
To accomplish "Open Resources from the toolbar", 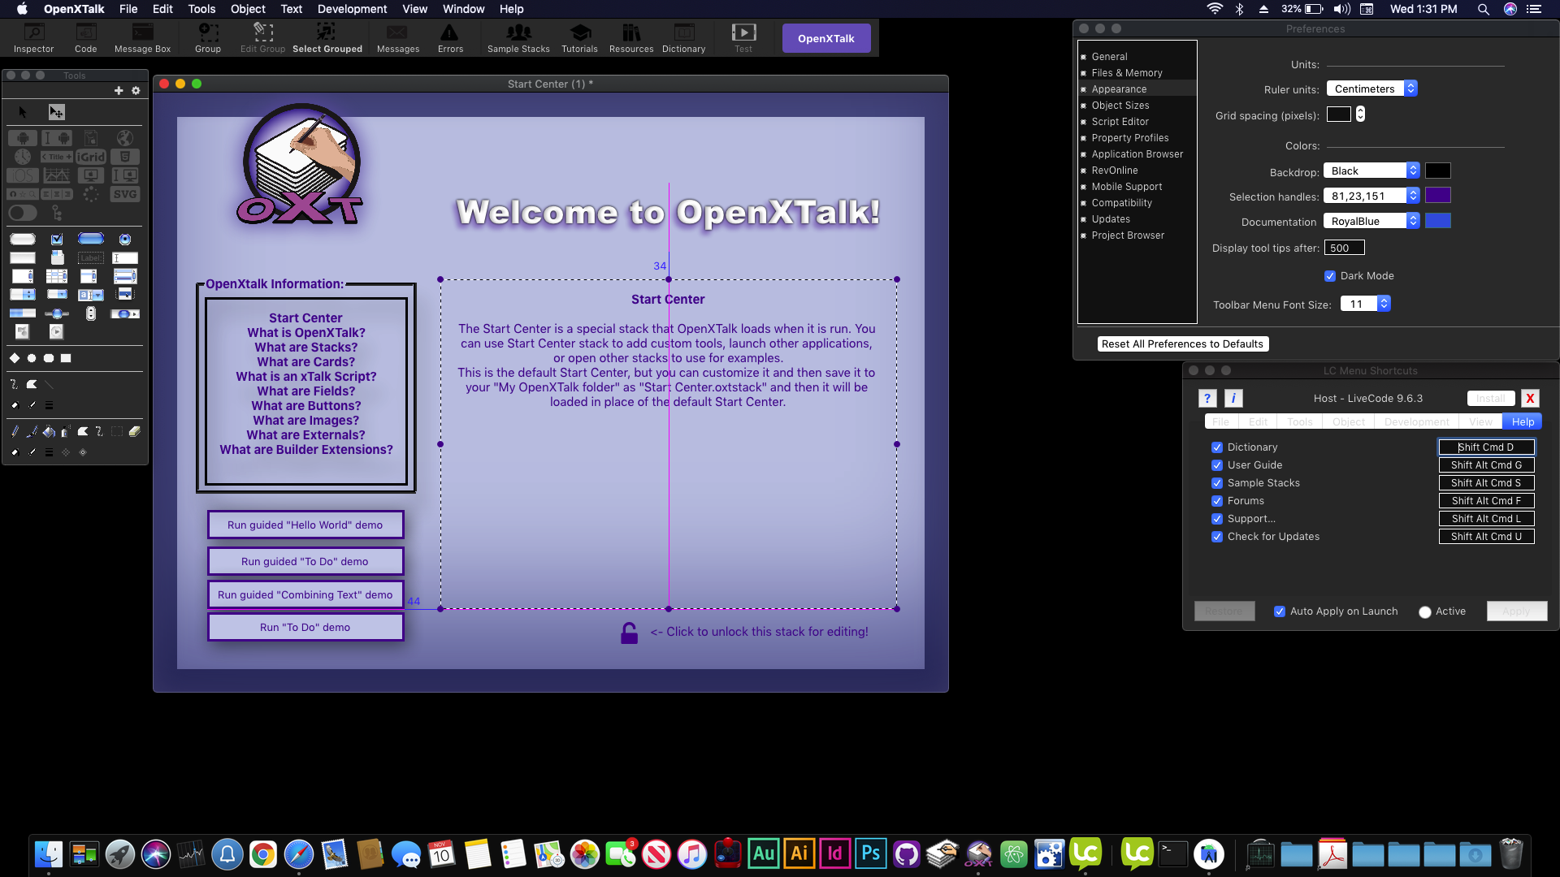I will (x=631, y=38).
